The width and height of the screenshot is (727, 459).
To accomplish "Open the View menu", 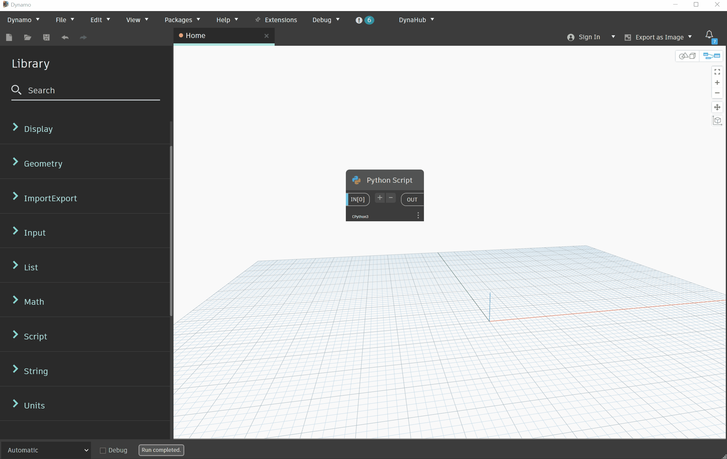I will (x=137, y=20).
